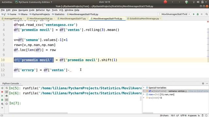This screenshot has height=117, width=209.
Task: Expand the df DataFrame variable
Action: point(144,91)
